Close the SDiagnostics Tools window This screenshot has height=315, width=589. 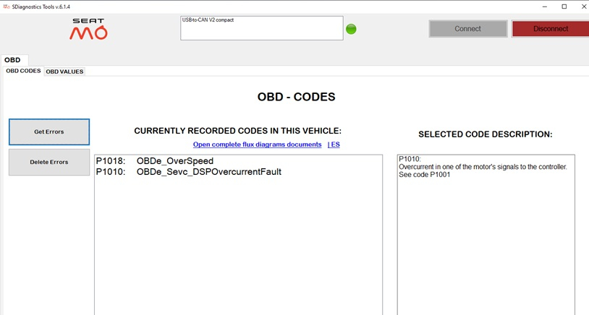point(581,6)
